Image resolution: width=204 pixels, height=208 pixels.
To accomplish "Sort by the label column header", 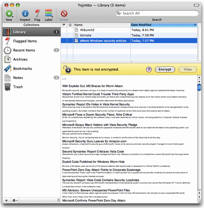I will pos(70,25).
